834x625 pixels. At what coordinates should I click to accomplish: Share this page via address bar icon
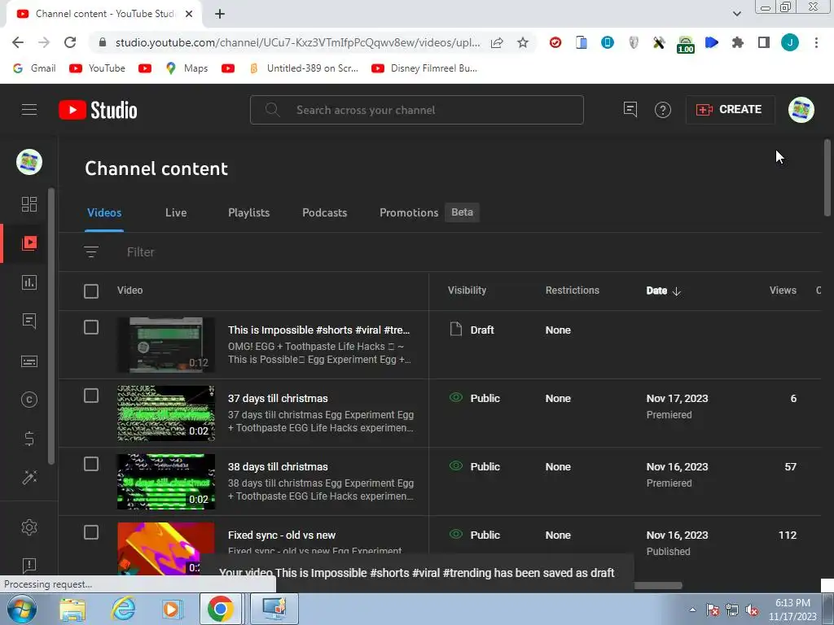497,42
